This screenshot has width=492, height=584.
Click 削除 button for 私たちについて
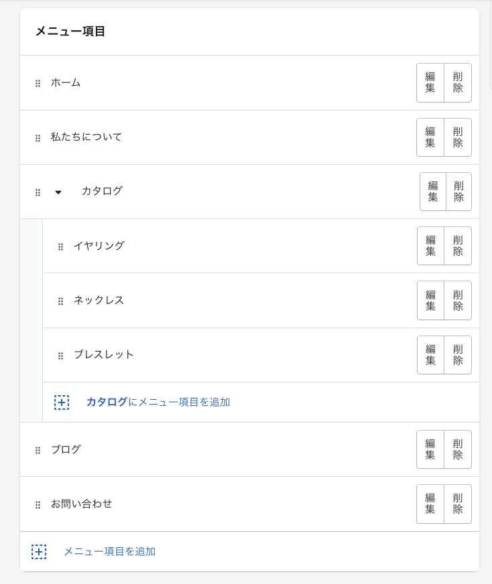point(458,137)
